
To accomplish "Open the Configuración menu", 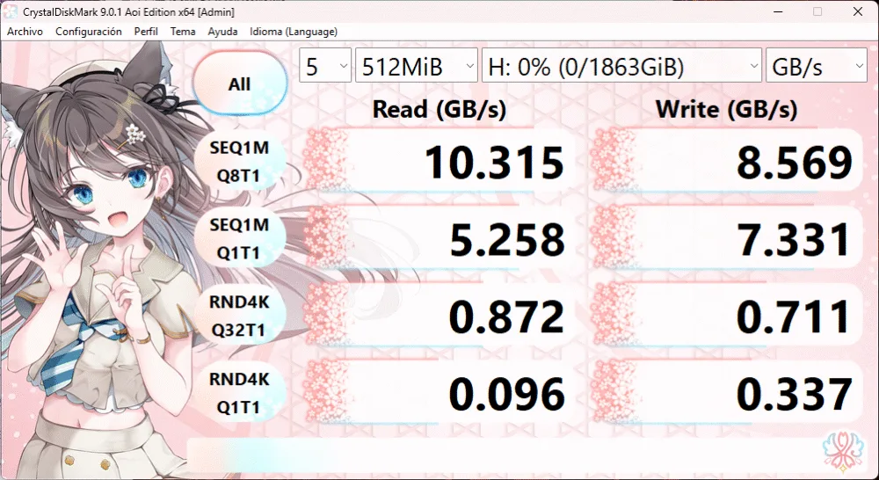I will (89, 32).
